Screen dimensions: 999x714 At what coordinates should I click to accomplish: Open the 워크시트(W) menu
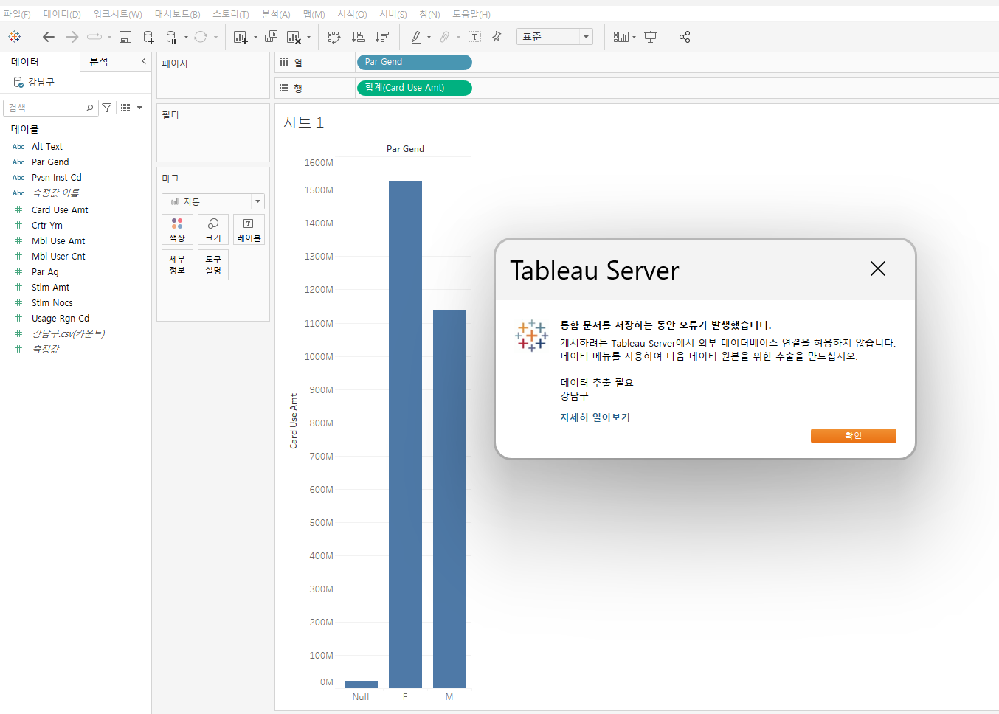point(117,14)
